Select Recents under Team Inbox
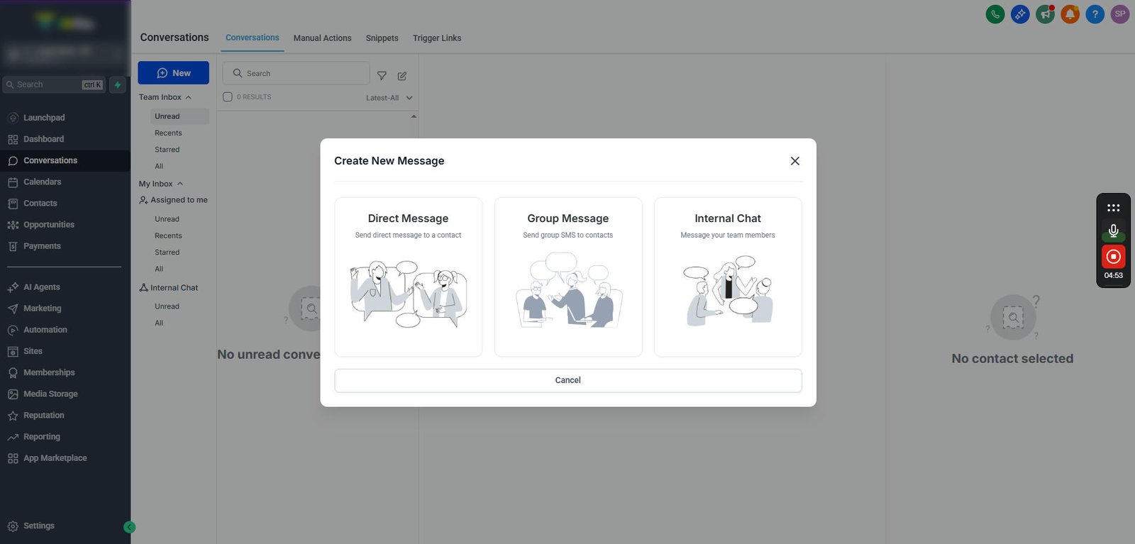1135x544 pixels. click(168, 133)
